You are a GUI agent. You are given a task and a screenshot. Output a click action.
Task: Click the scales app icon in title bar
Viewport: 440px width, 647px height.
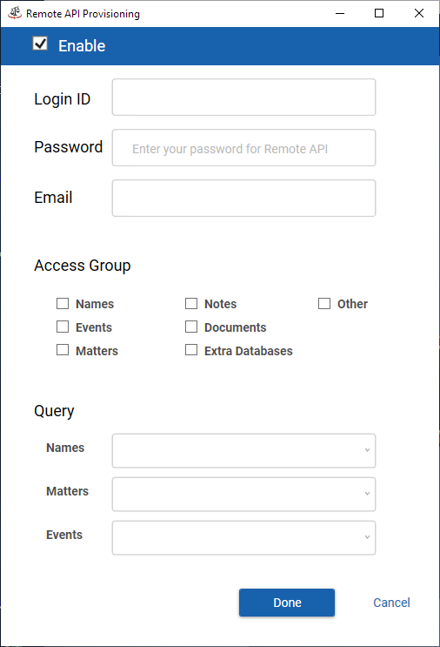point(15,13)
